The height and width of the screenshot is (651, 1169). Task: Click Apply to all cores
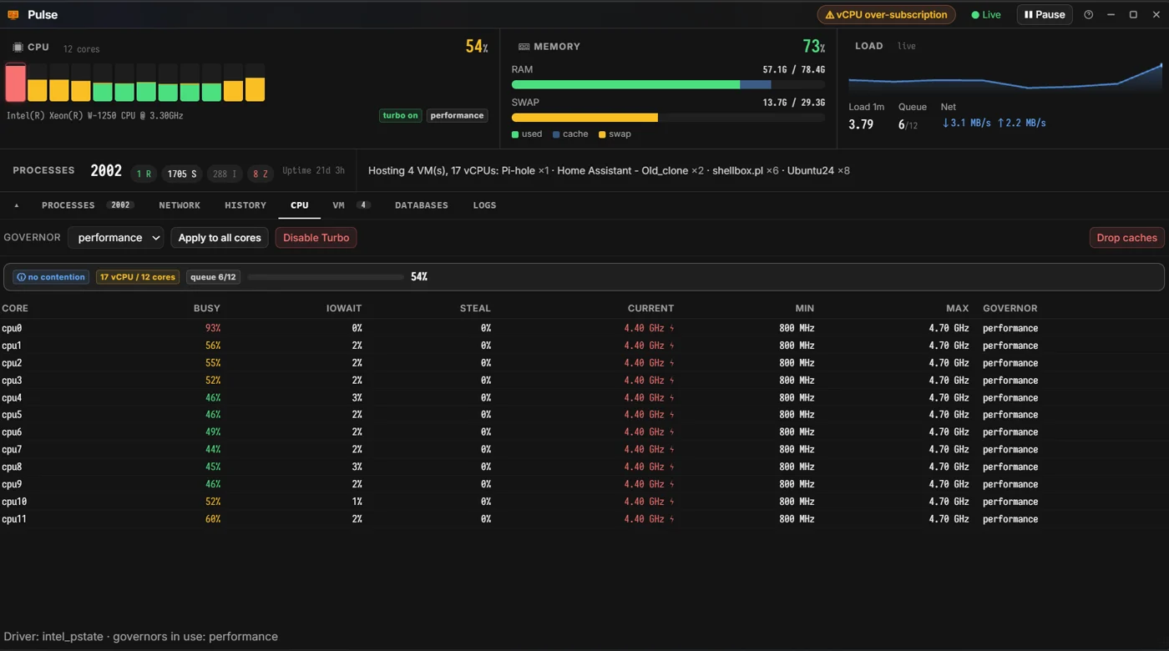(x=220, y=238)
